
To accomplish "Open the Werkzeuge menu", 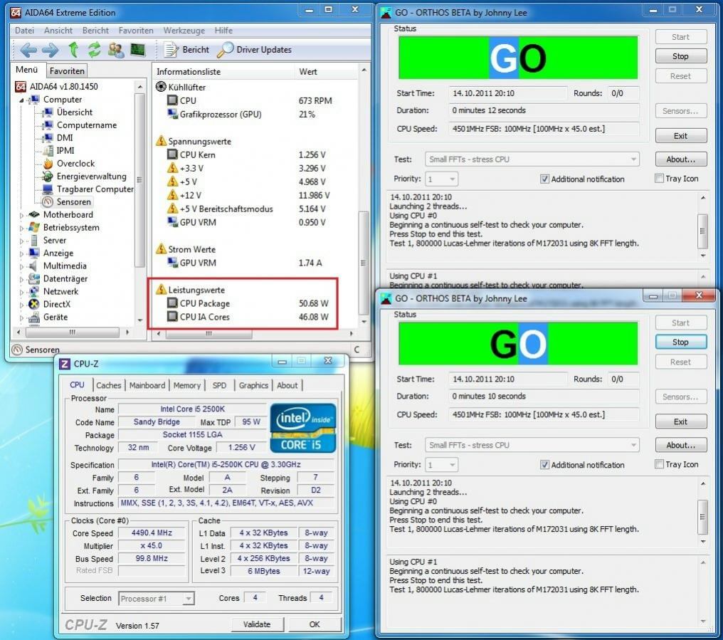I will pyautogui.click(x=184, y=31).
